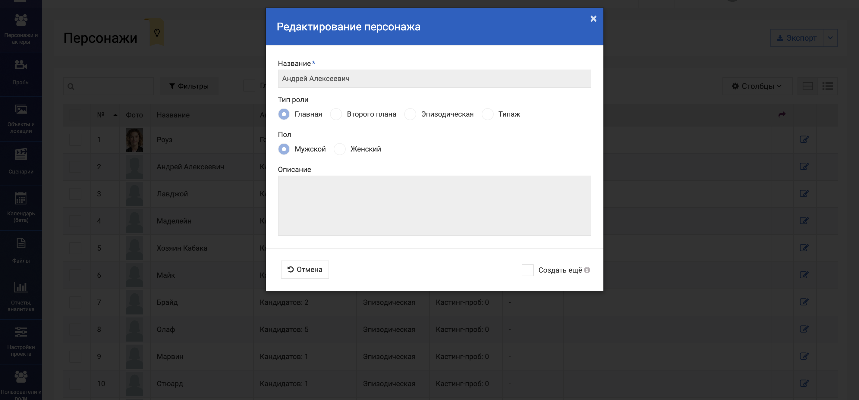Switch to card view layout icon
Screen dimensions: 859x400
pos(807,86)
